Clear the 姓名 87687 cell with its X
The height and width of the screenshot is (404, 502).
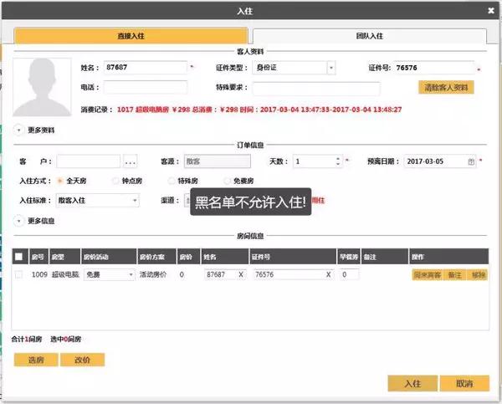point(241,274)
